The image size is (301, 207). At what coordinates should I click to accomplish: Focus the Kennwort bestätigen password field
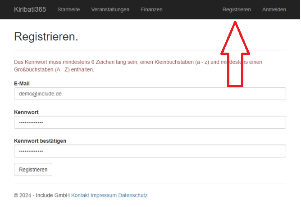coord(150,151)
